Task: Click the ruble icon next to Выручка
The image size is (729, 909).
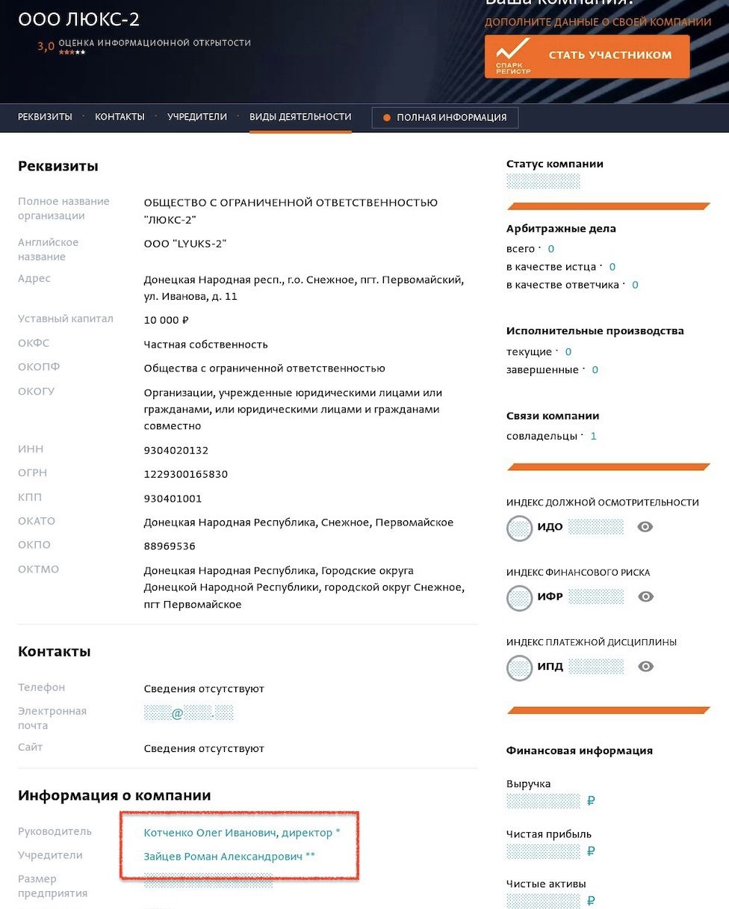Action: coord(589,801)
